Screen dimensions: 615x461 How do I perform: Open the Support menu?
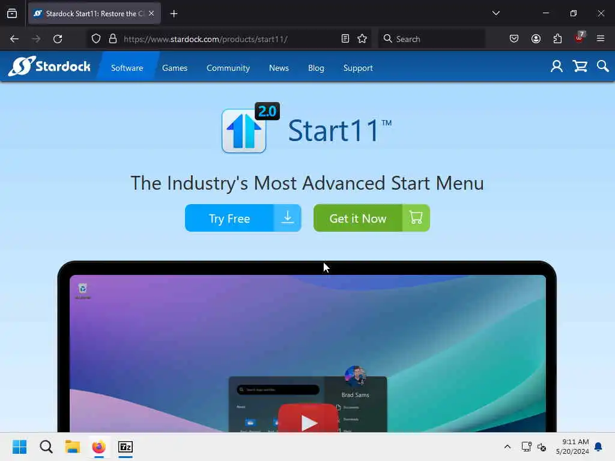coord(358,68)
